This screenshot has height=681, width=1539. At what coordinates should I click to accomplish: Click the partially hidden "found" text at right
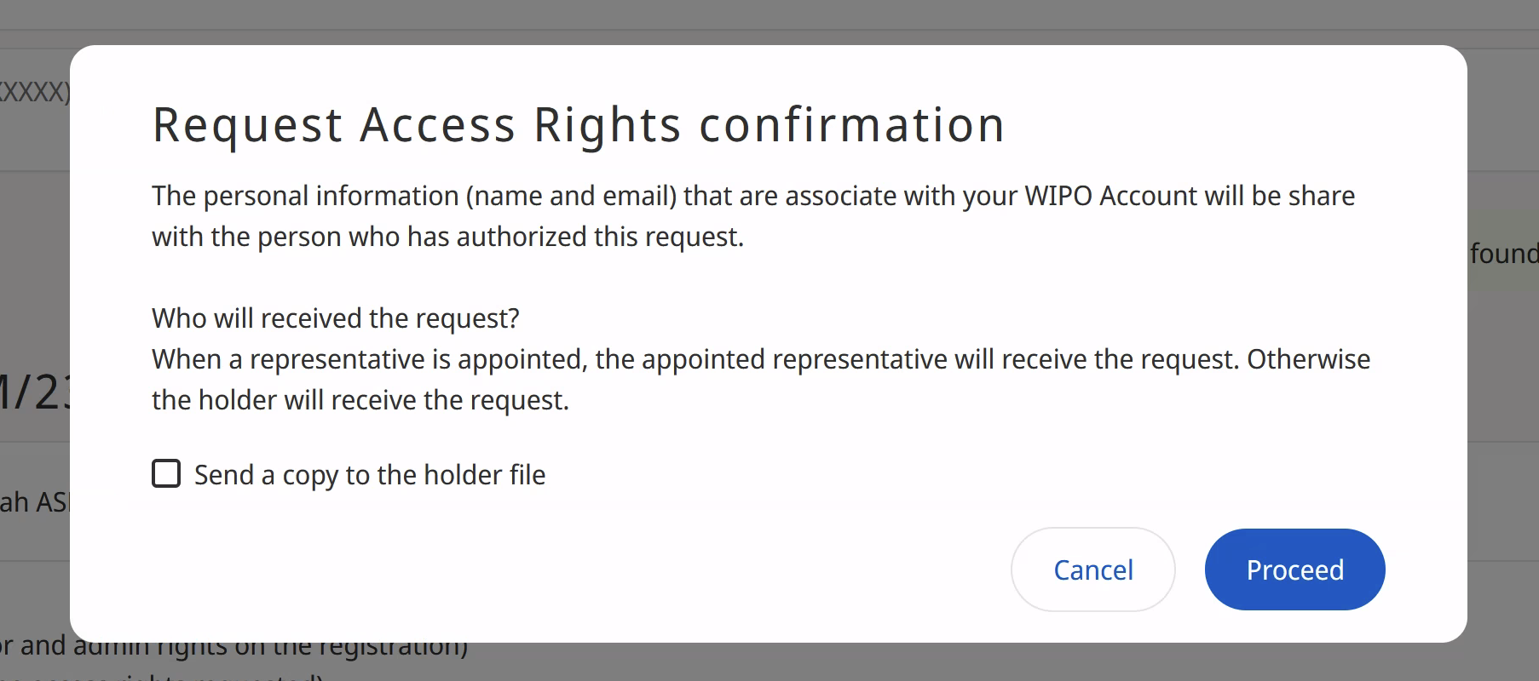click(1504, 253)
